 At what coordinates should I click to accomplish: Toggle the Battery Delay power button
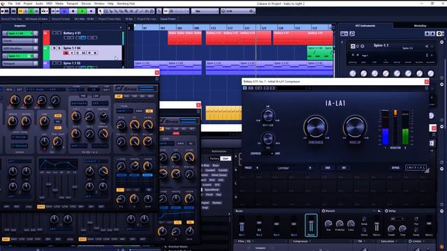(386, 211)
